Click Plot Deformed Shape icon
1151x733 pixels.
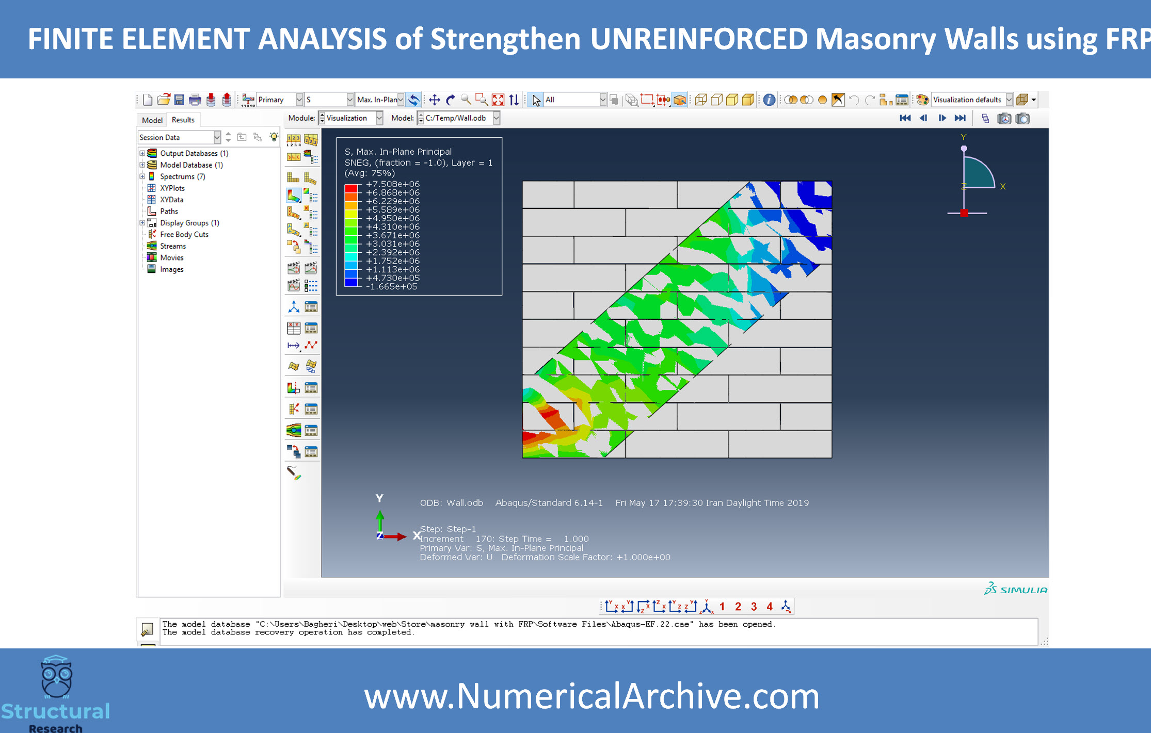point(310,178)
